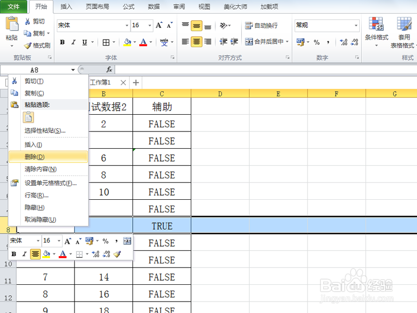Choose 剪切(T) in context menu
417x313 pixels.
coord(48,81)
